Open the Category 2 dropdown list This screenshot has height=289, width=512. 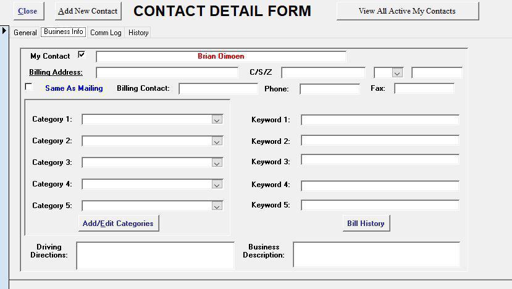tap(217, 141)
